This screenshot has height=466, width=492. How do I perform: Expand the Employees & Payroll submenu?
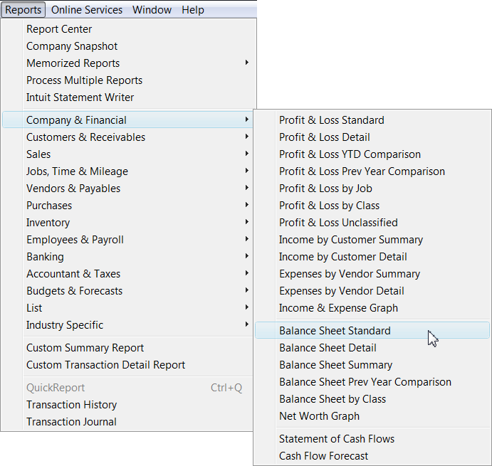pos(75,240)
